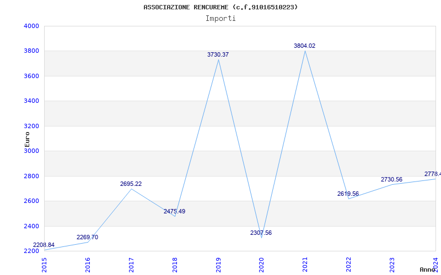Click the x-axis year 2015
Viewport: 441px width, 275px height.
pyautogui.click(x=44, y=265)
